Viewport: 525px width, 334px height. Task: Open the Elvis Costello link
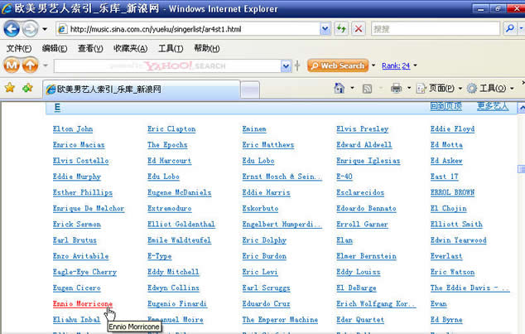(80, 161)
